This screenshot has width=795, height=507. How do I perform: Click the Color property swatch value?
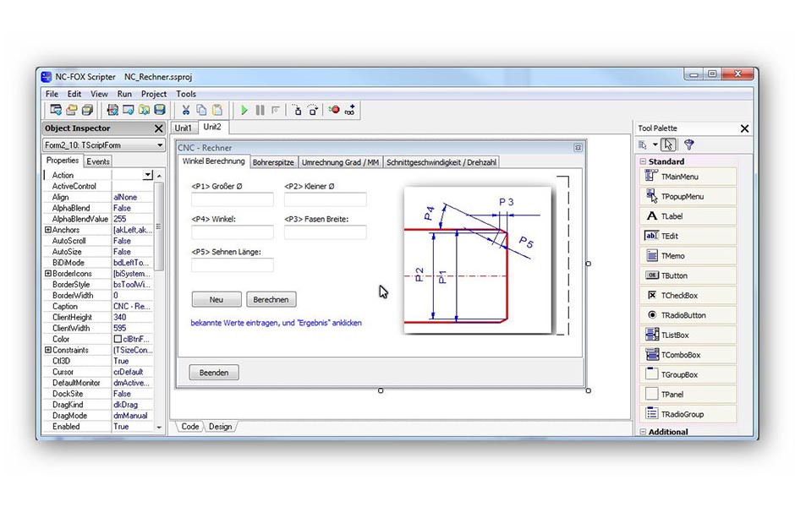tap(133, 339)
